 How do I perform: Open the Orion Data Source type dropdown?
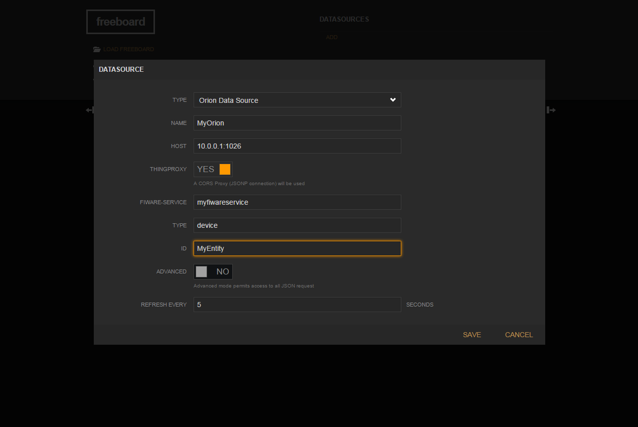(x=297, y=100)
